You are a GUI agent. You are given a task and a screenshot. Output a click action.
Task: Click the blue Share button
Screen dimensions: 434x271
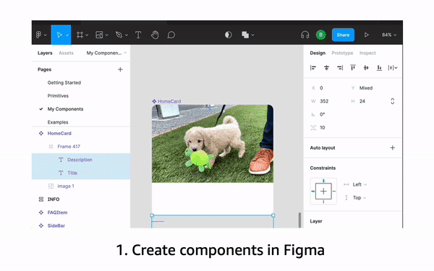[343, 35]
